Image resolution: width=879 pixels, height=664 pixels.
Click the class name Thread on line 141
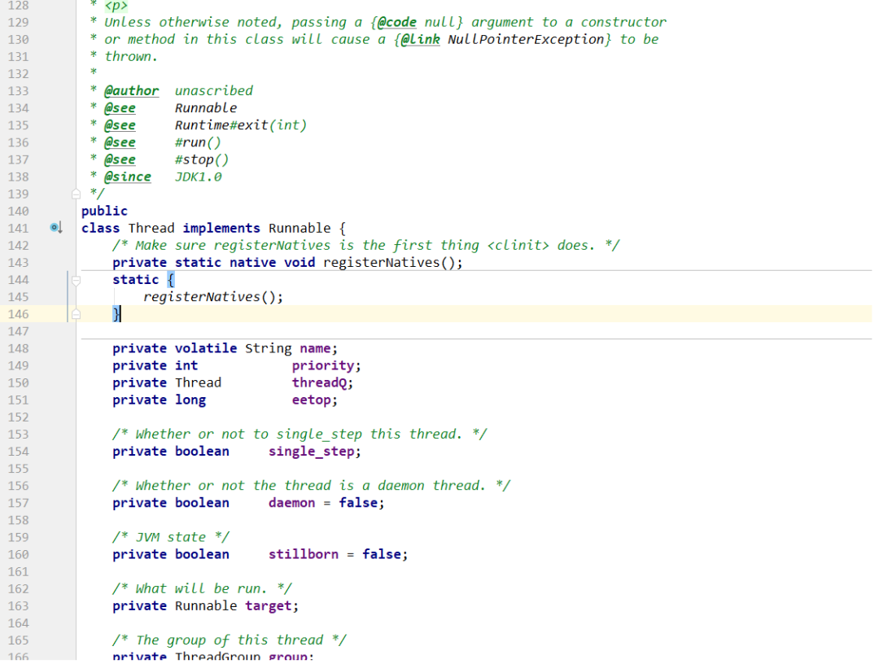151,228
